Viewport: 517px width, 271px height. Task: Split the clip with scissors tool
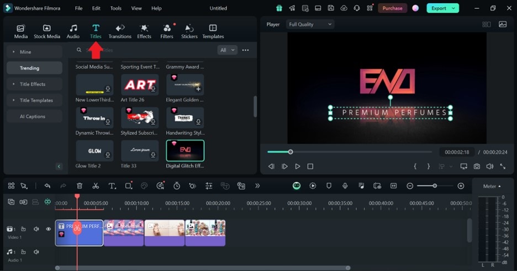pyautogui.click(x=96, y=186)
